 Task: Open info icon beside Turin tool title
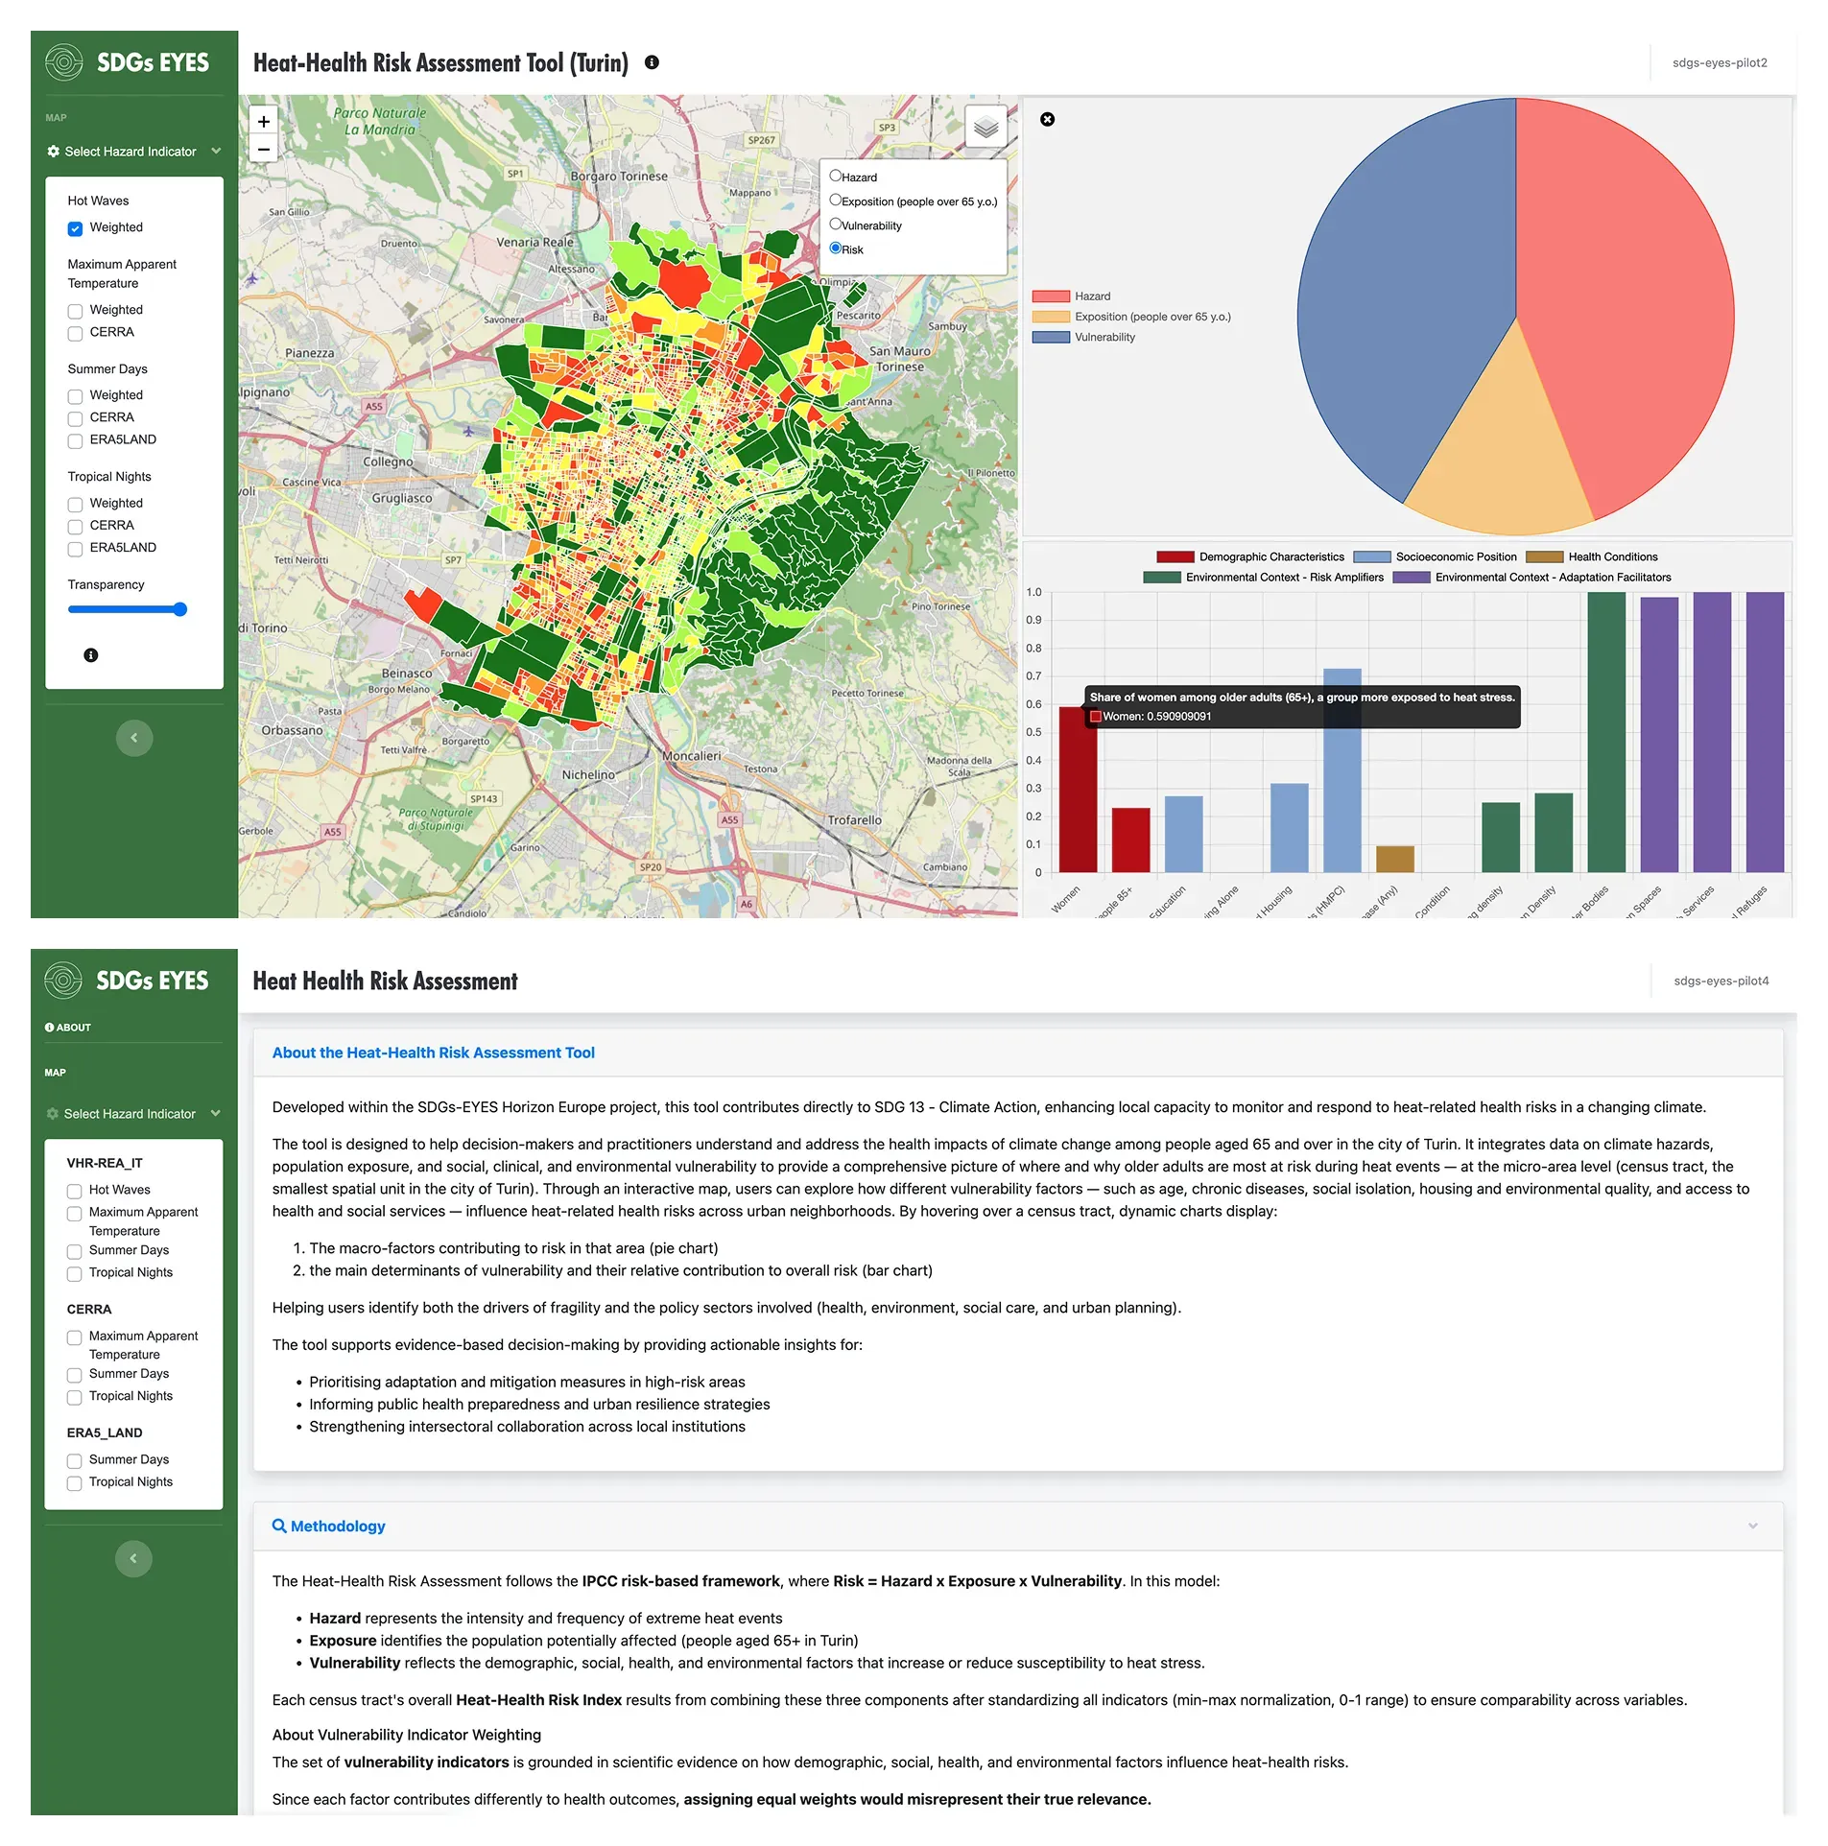click(x=652, y=62)
